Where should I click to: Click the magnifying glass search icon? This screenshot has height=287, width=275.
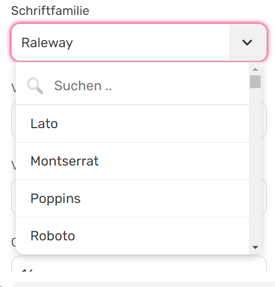point(35,86)
